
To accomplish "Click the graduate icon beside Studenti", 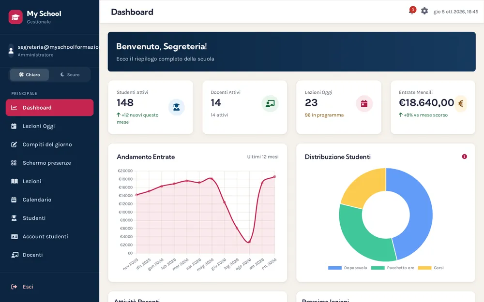I will [x=14, y=218].
